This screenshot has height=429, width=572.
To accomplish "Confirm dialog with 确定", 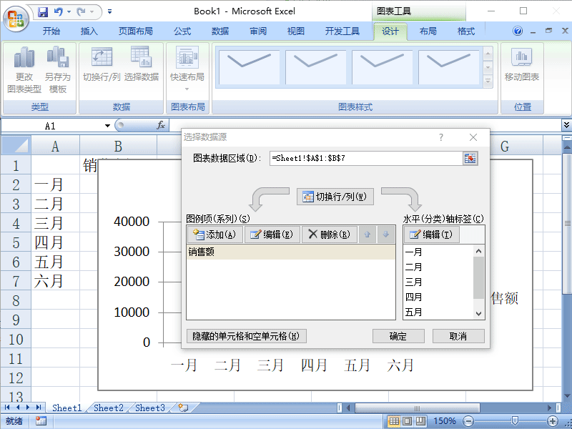I will (x=398, y=336).
